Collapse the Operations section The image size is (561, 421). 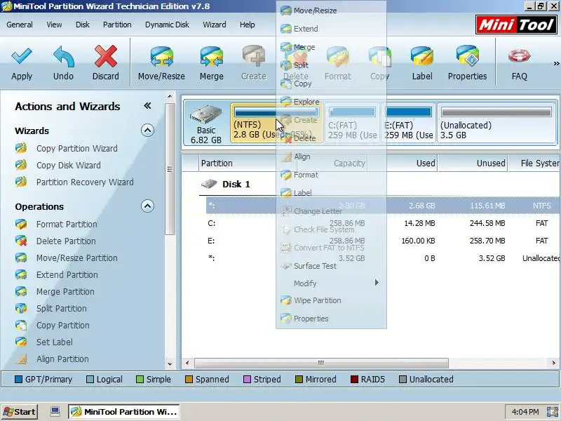pyautogui.click(x=147, y=206)
